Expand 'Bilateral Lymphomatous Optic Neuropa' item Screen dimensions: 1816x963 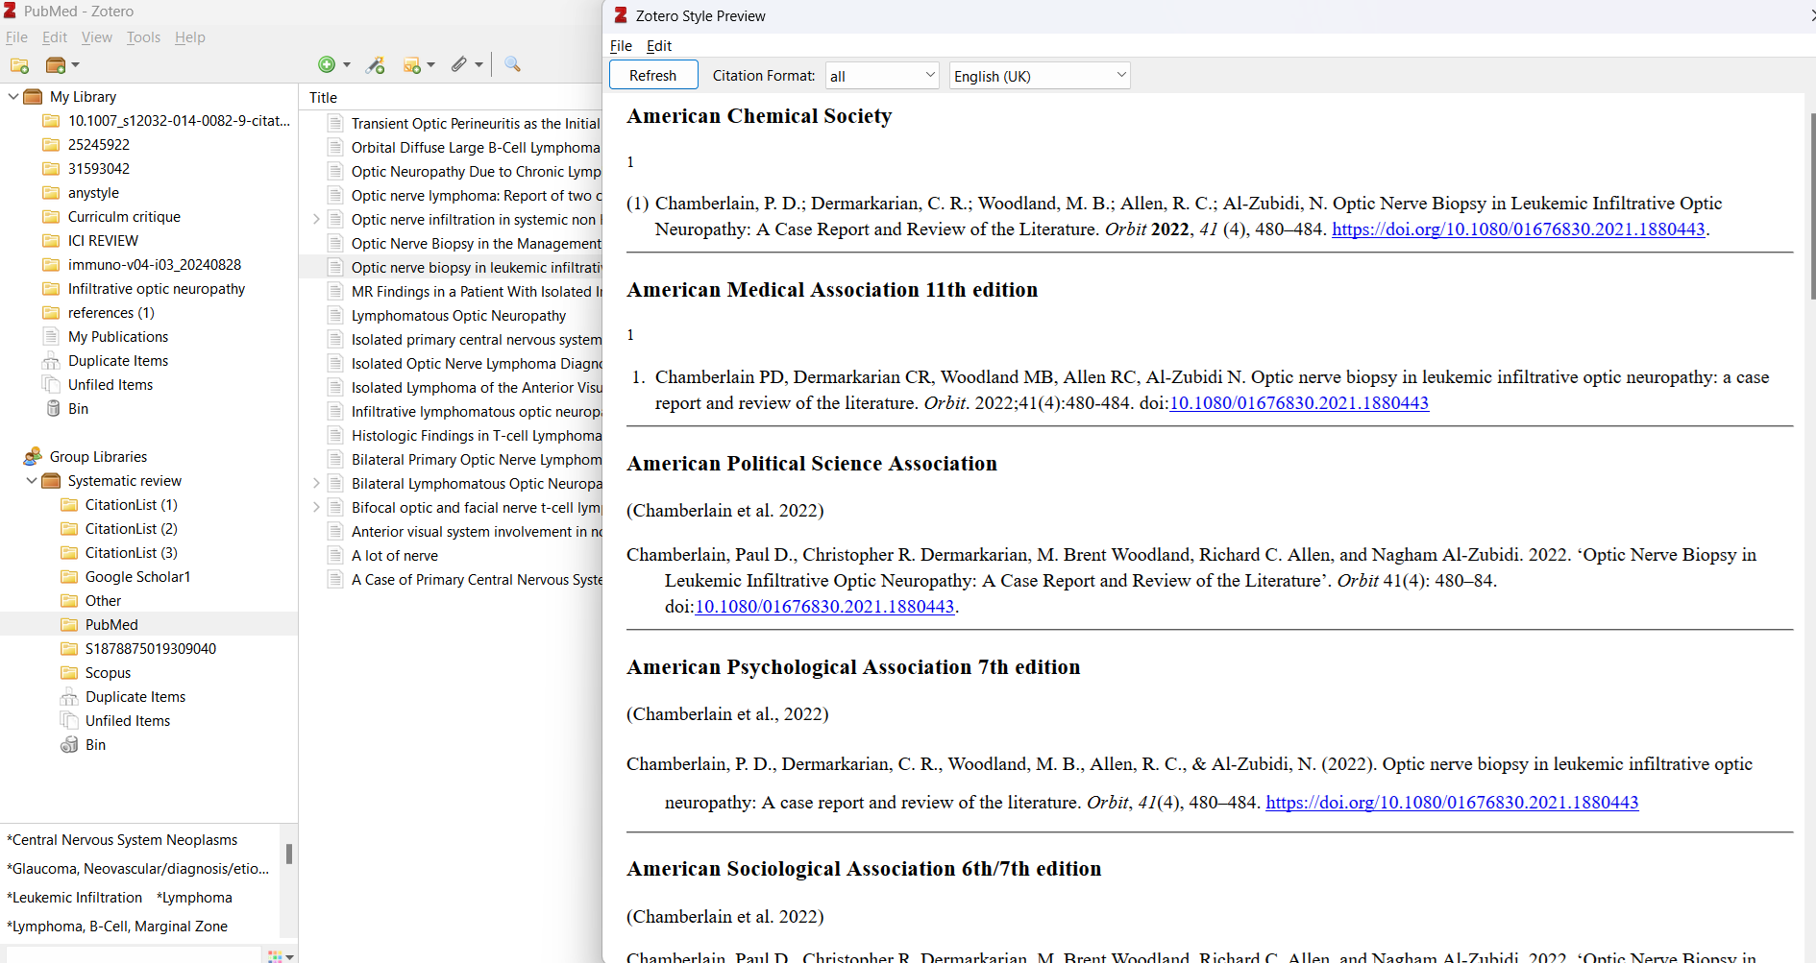(316, 484)
